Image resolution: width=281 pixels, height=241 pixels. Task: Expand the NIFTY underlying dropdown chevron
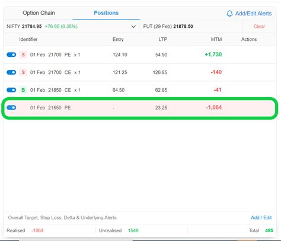[x=133, y=27]
